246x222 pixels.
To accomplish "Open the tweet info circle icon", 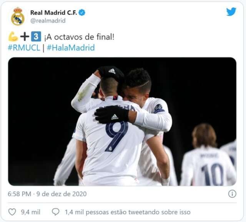I will pyautogui.click(x=232, y=194).
